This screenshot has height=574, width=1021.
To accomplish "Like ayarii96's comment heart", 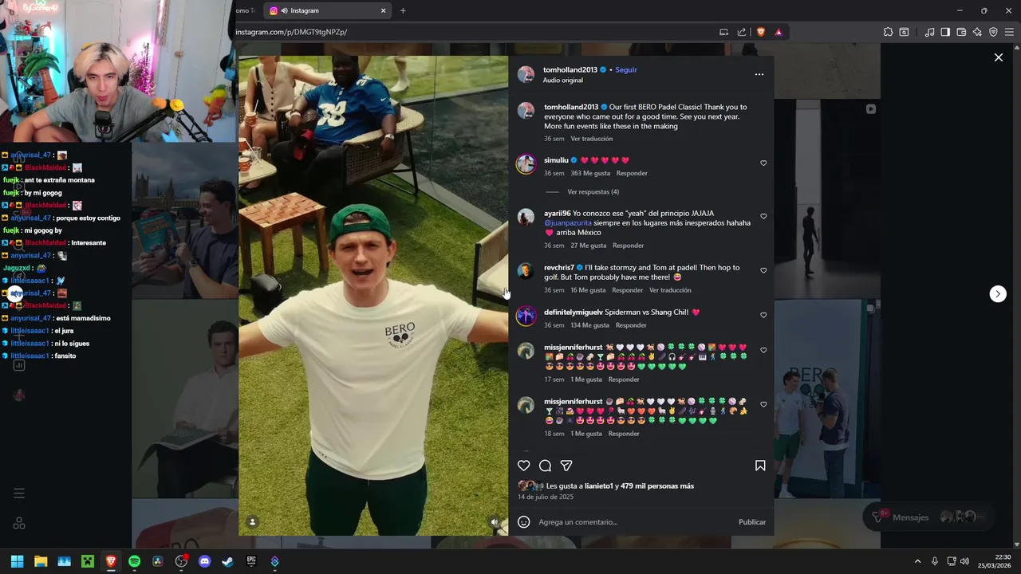I will 763,216.
